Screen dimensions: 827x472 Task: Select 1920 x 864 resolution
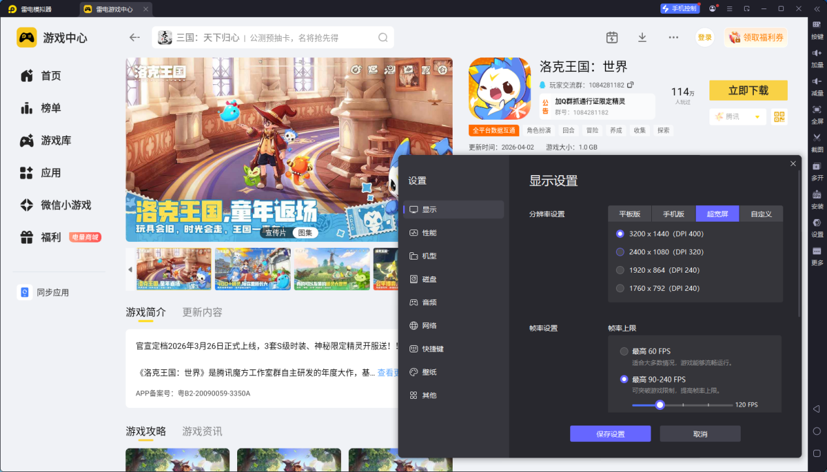coord(620,270)
